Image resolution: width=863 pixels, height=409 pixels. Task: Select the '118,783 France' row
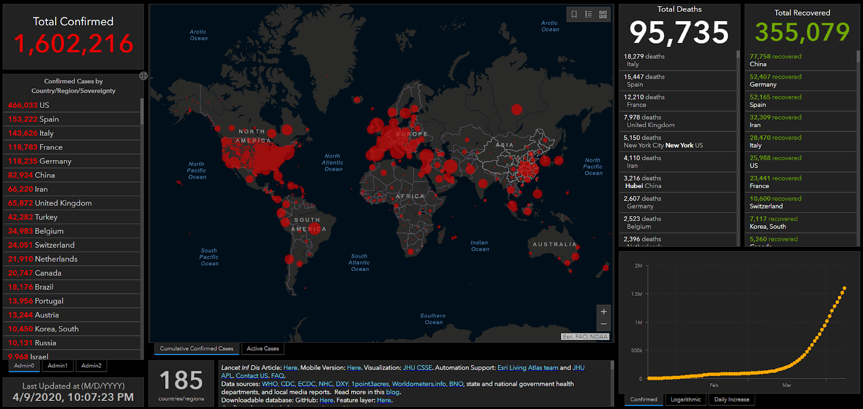[72, 147]
